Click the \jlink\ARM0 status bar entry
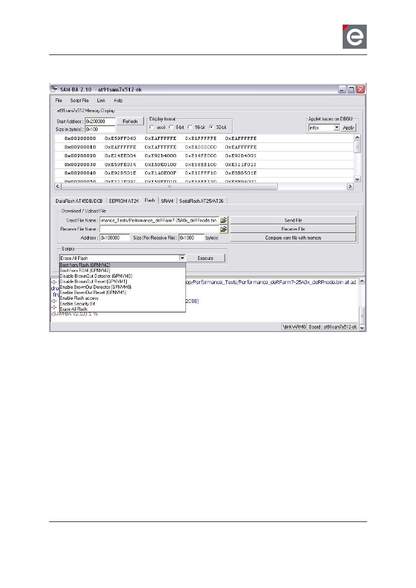The height and width of the screenshot is (588, 416). click(294, 327)
